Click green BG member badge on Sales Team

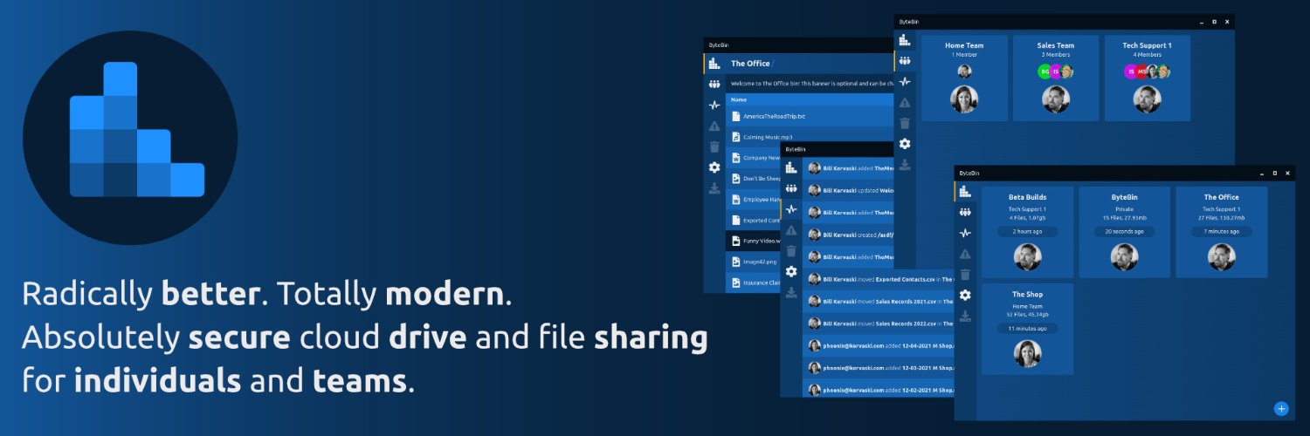coord(1045,72)
